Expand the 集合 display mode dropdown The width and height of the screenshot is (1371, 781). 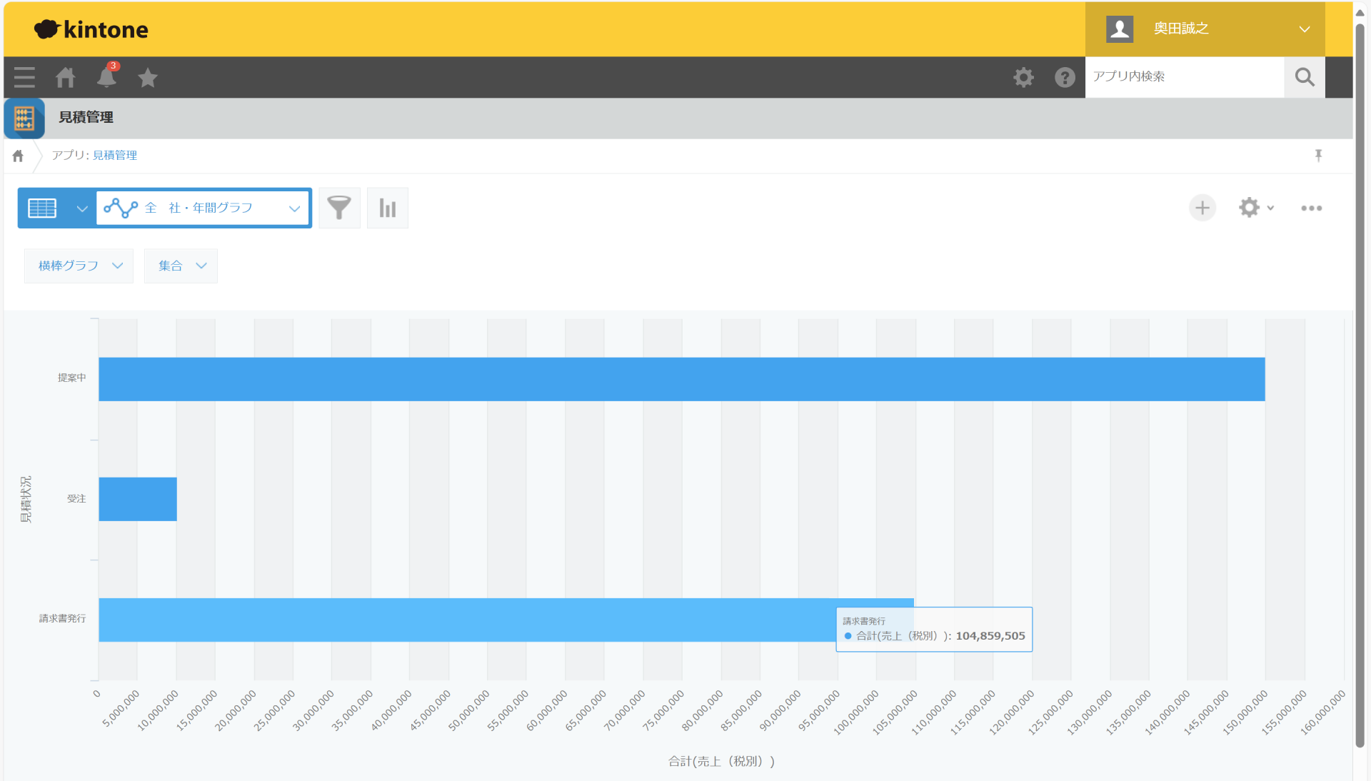181,266
